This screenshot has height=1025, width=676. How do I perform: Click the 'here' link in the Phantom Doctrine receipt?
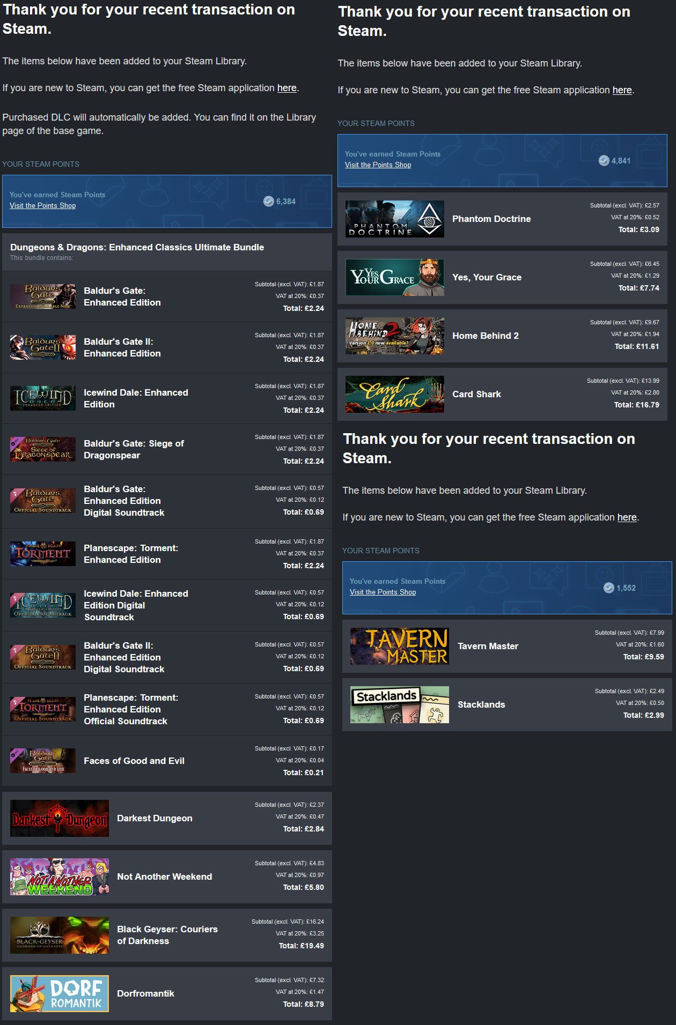click(x=622, y=90)
